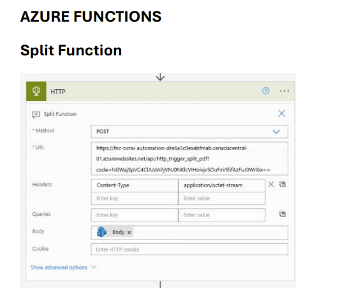
Task: Click the application/octet-stream value field
Action: tap(221, 185)
